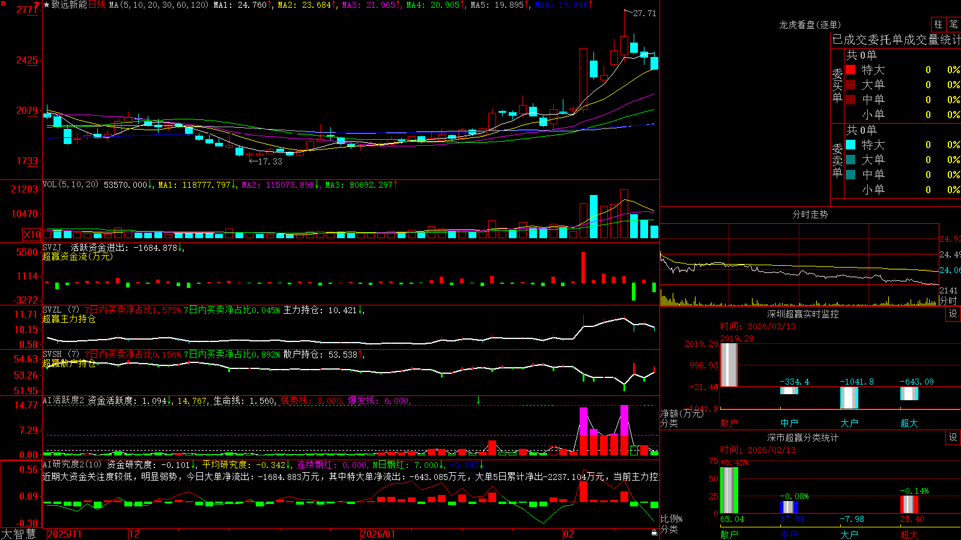Click the X10 volume scale marker
The height and width of the screenshot is (540, 961).
[32, 235]
